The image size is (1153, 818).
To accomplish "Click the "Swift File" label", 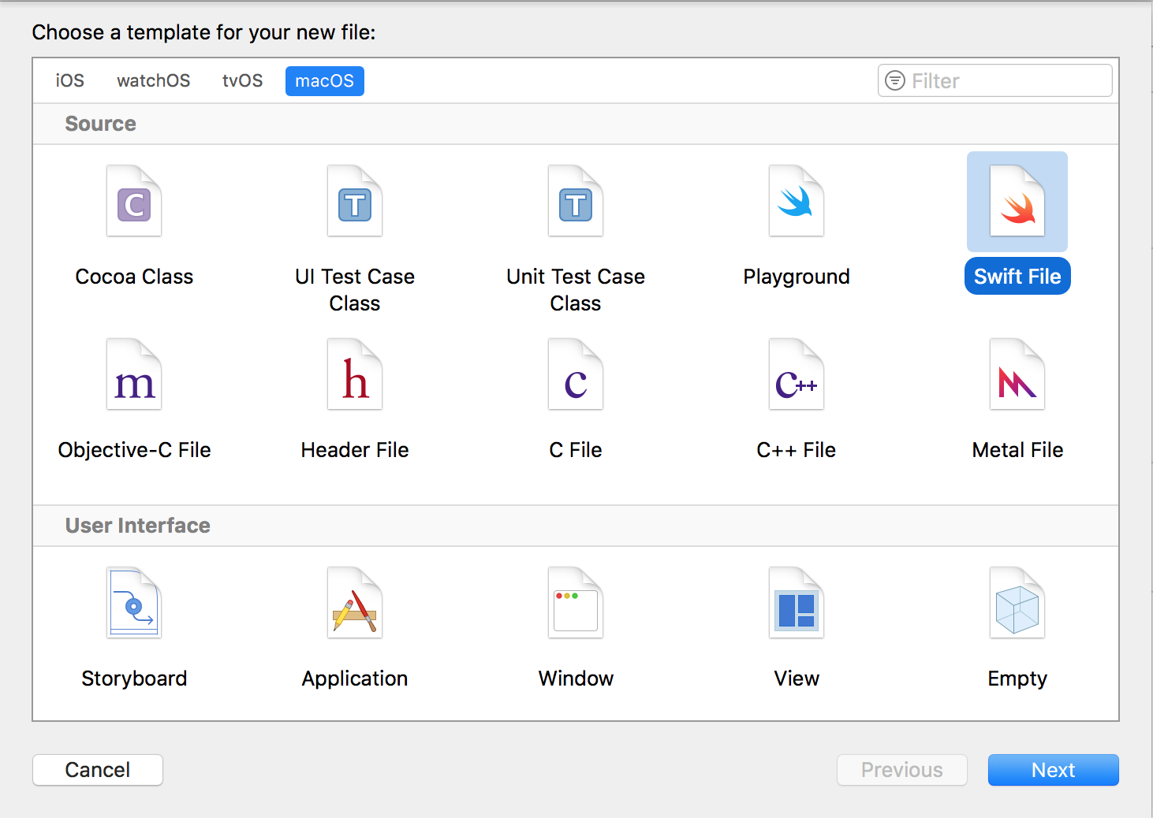I will pos(1017,277).
